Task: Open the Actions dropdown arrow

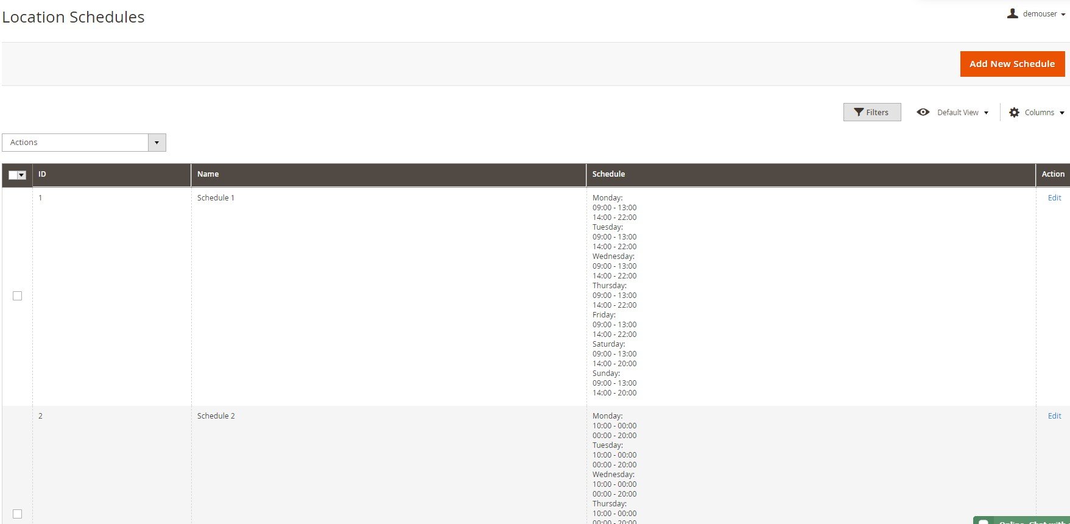Action: point(157,143)
